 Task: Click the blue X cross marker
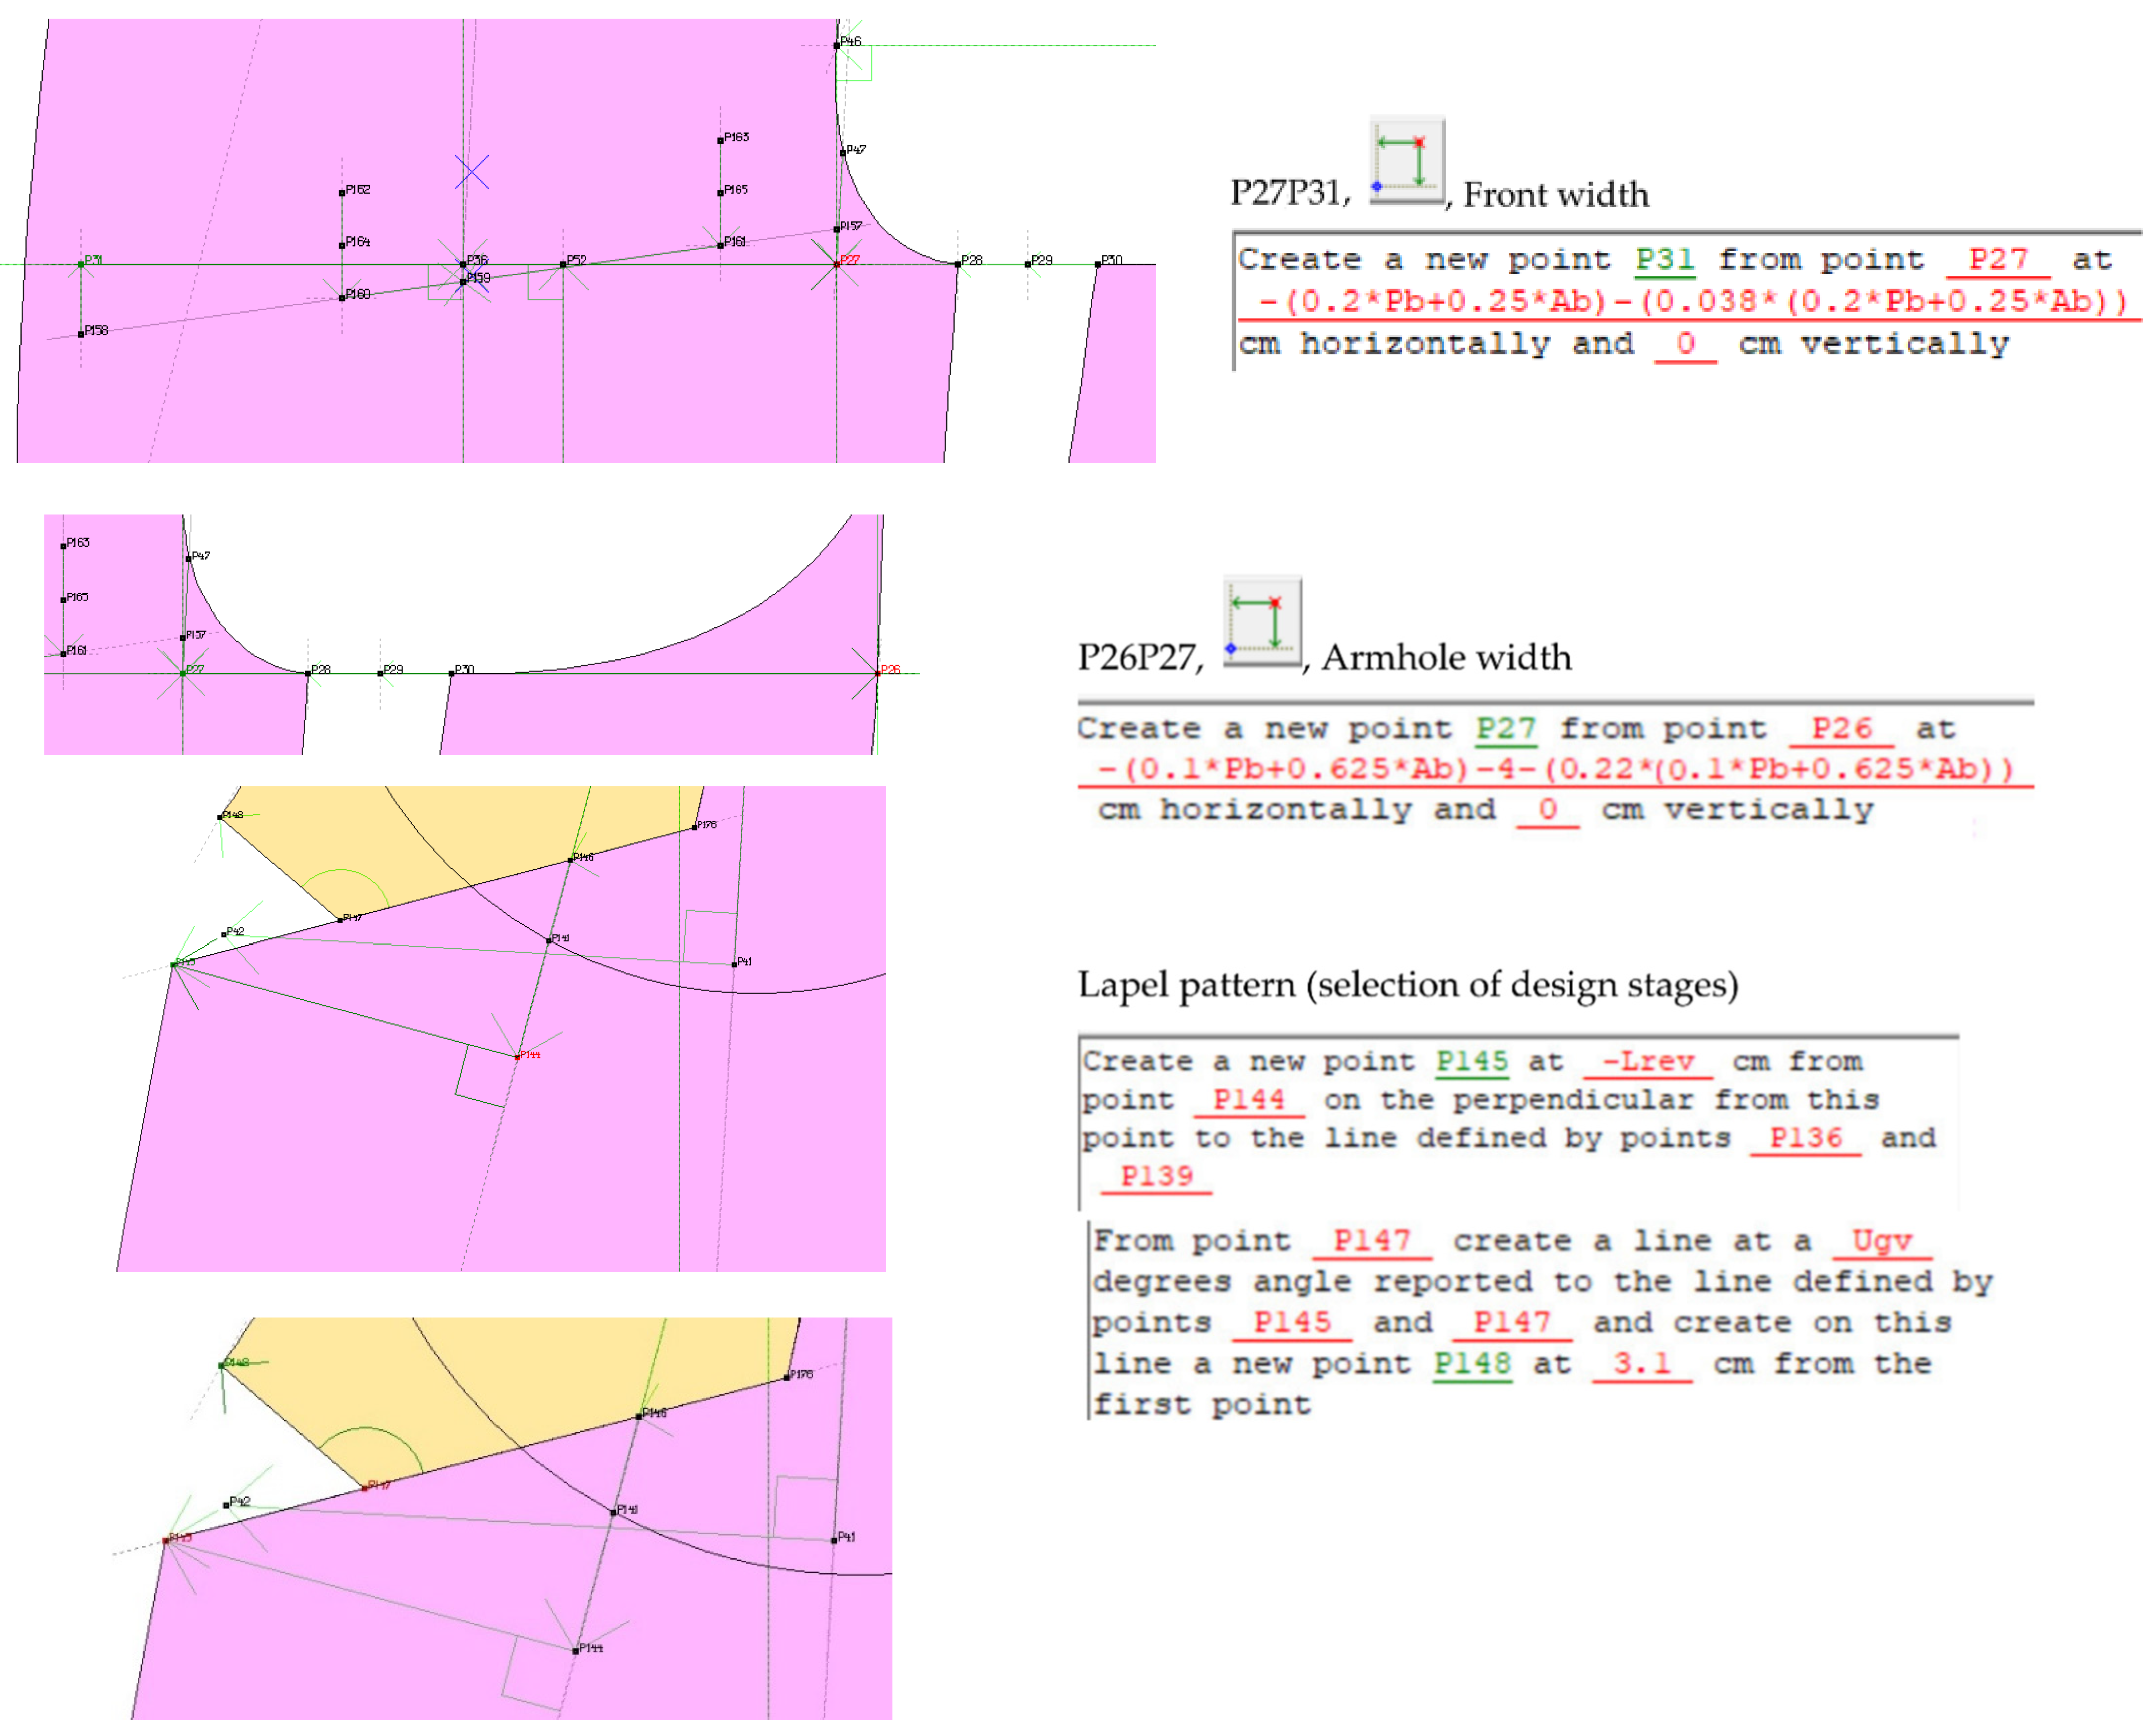tap(472, 172)
